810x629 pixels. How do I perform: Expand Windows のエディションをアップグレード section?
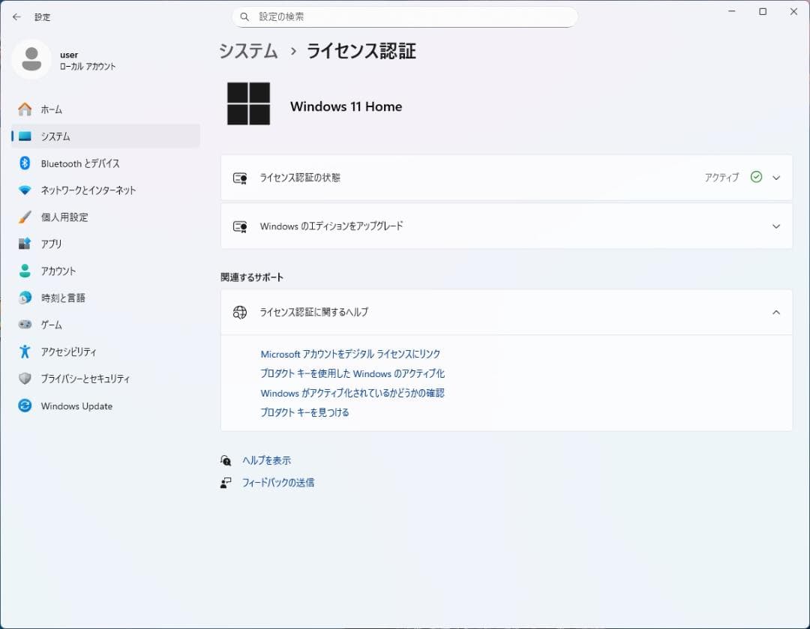(x=776, y=226)
